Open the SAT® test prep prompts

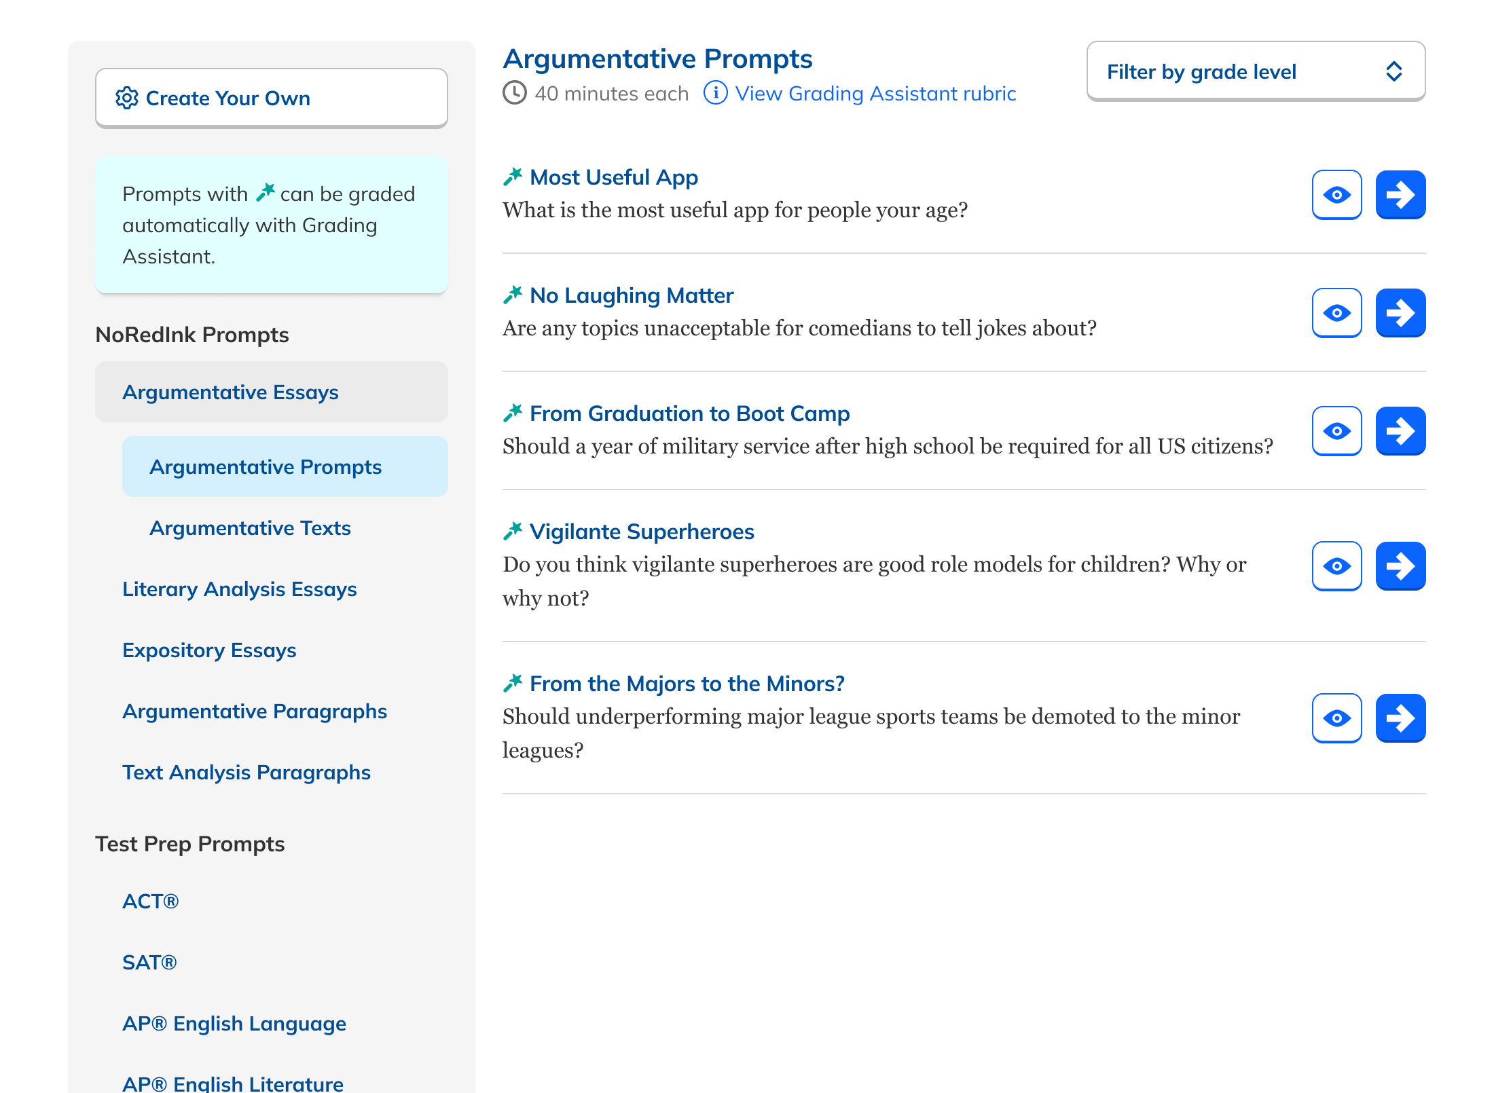149,963
